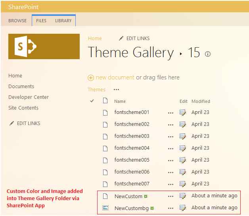Viewport: 249px width, 216px height.
Task: Click the pencil icon beside top EDIT LINKS
Action: (x=121, y=39)
